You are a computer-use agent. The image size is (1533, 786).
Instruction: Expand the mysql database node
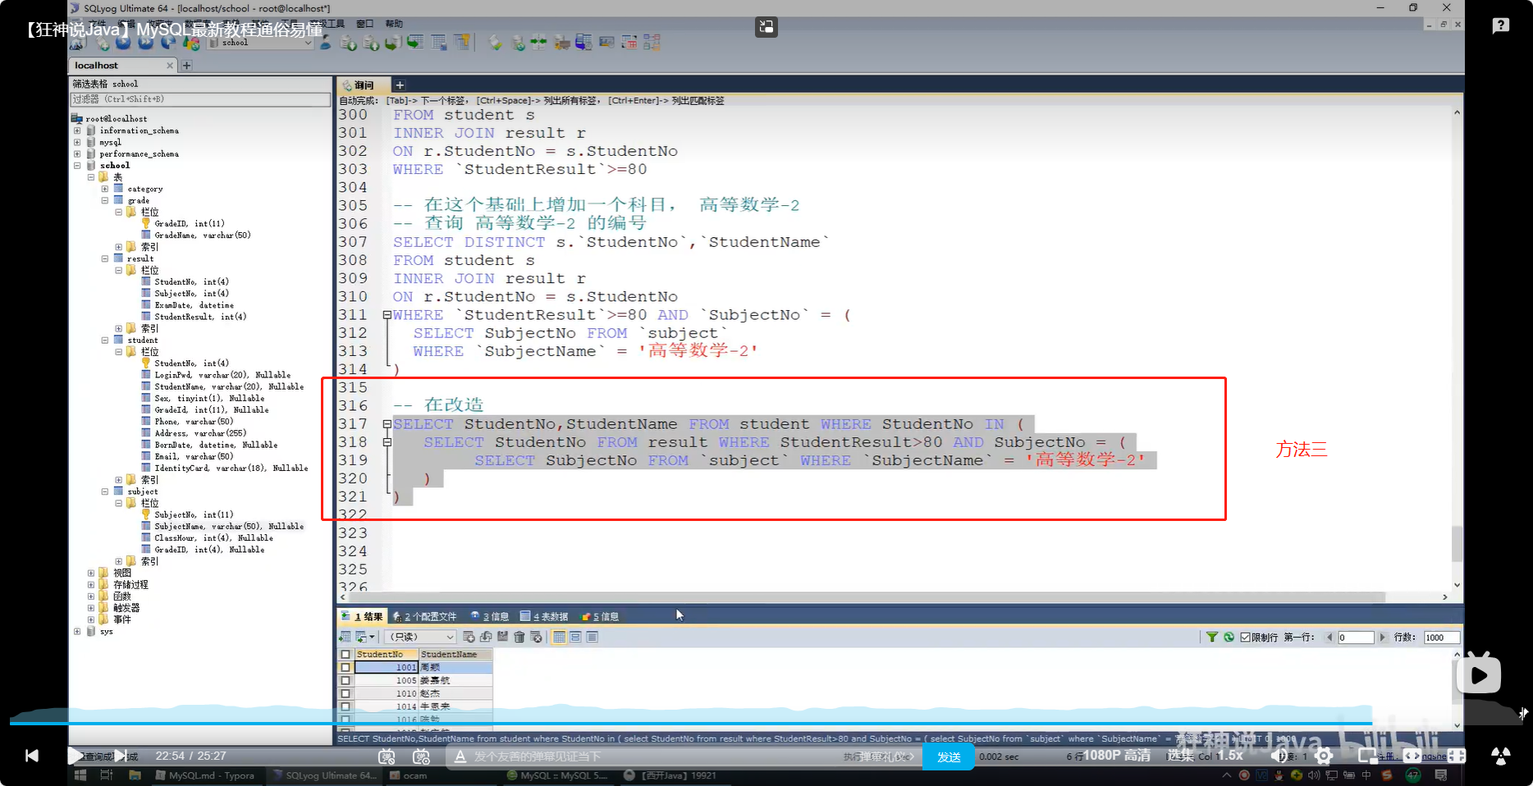tap(77, 142)
